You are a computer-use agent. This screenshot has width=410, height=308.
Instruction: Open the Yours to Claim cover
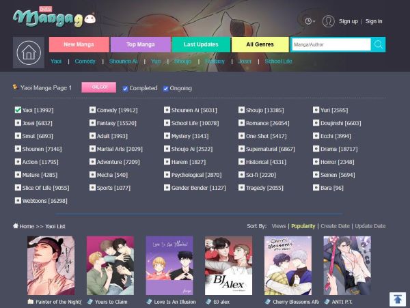[x=110, y=266]
